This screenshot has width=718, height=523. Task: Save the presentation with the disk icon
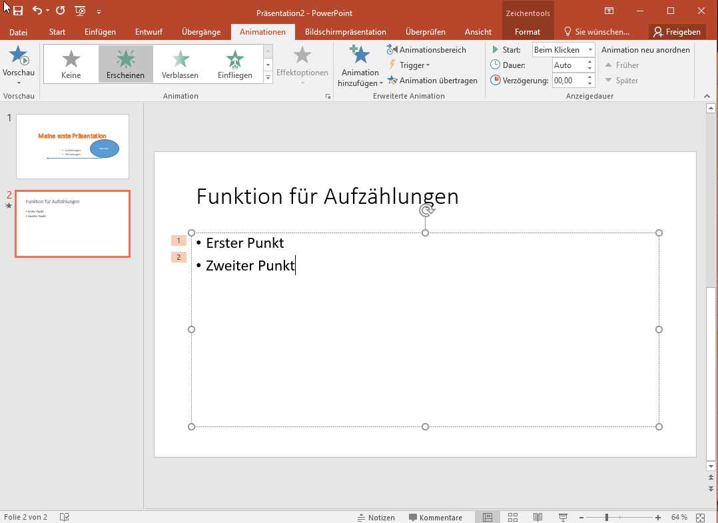(18, 11)
